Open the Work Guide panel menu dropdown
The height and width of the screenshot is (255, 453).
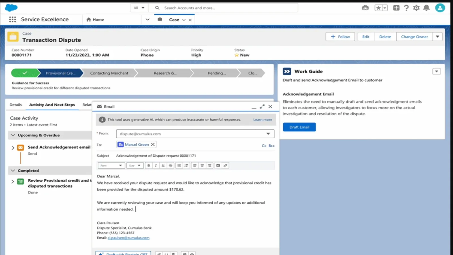pyautogui.click(x=436, y=71)
